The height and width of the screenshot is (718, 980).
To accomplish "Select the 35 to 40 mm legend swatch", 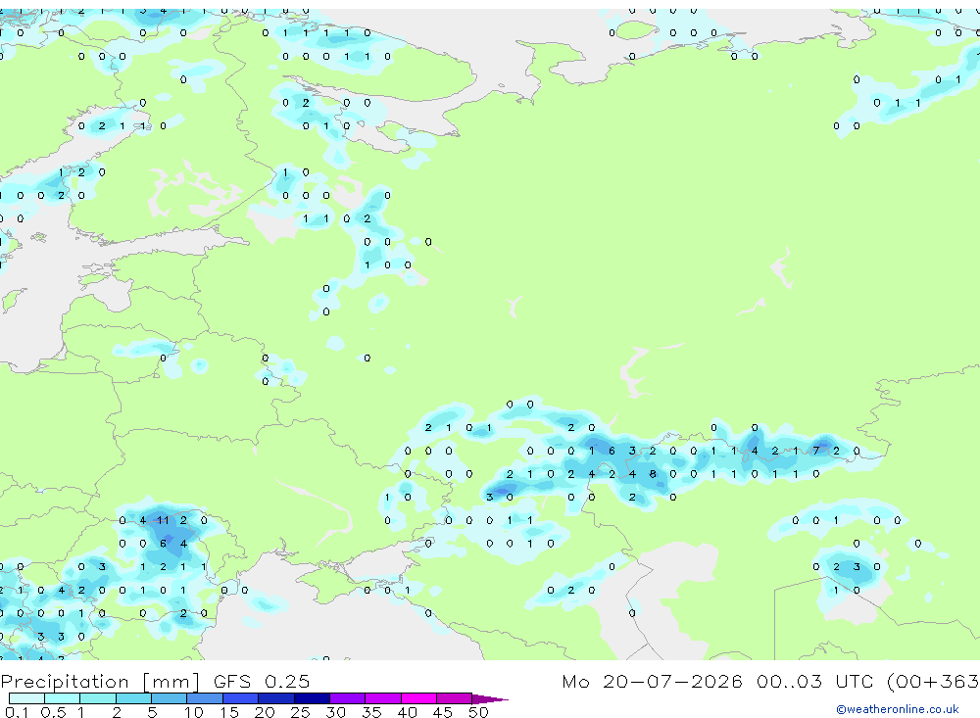I will coord(383,698).
